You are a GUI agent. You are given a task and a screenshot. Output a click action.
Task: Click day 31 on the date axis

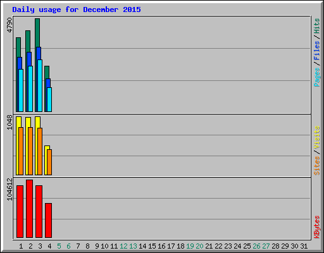[304, 246]
